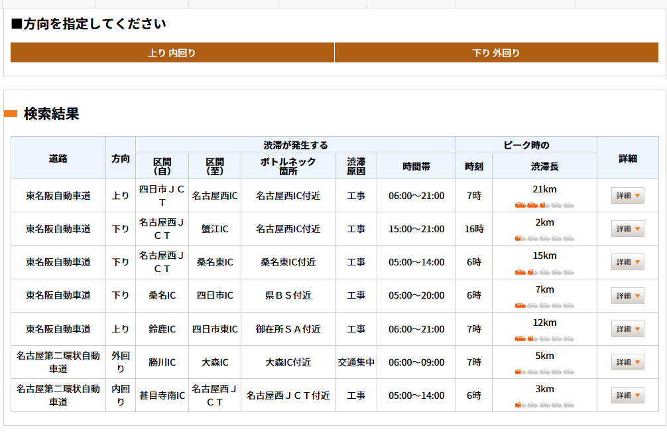
Task: Open 詳細 for 鈴鹿IC to 四日市東IC row
Action: (x=627, y=329)
